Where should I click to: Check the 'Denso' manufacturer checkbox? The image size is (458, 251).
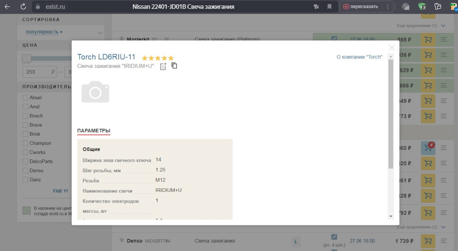(x=25, y=170)
